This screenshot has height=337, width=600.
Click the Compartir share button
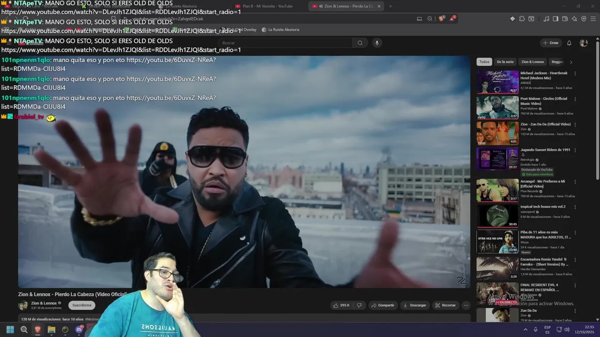383,305
